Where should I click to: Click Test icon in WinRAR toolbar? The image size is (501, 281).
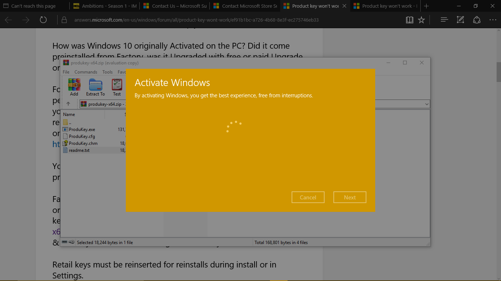click(x=117, y=87)
